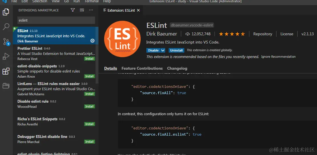Open the Go menu
Screen dimensions: 317x155
click(66, 1)
